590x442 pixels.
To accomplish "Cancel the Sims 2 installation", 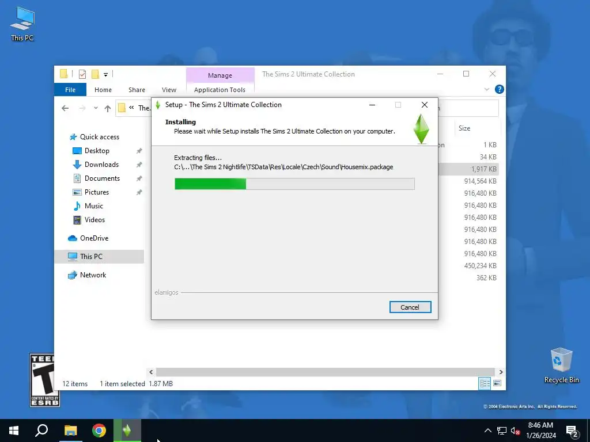I will click(410, 307).
